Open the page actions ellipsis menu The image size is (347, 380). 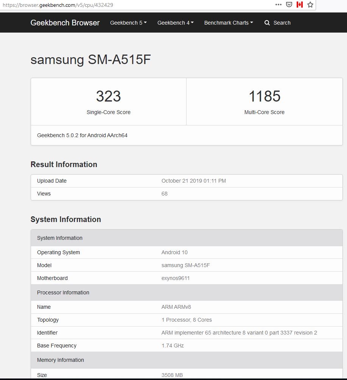pyautogui.click(x=279, y=5)
